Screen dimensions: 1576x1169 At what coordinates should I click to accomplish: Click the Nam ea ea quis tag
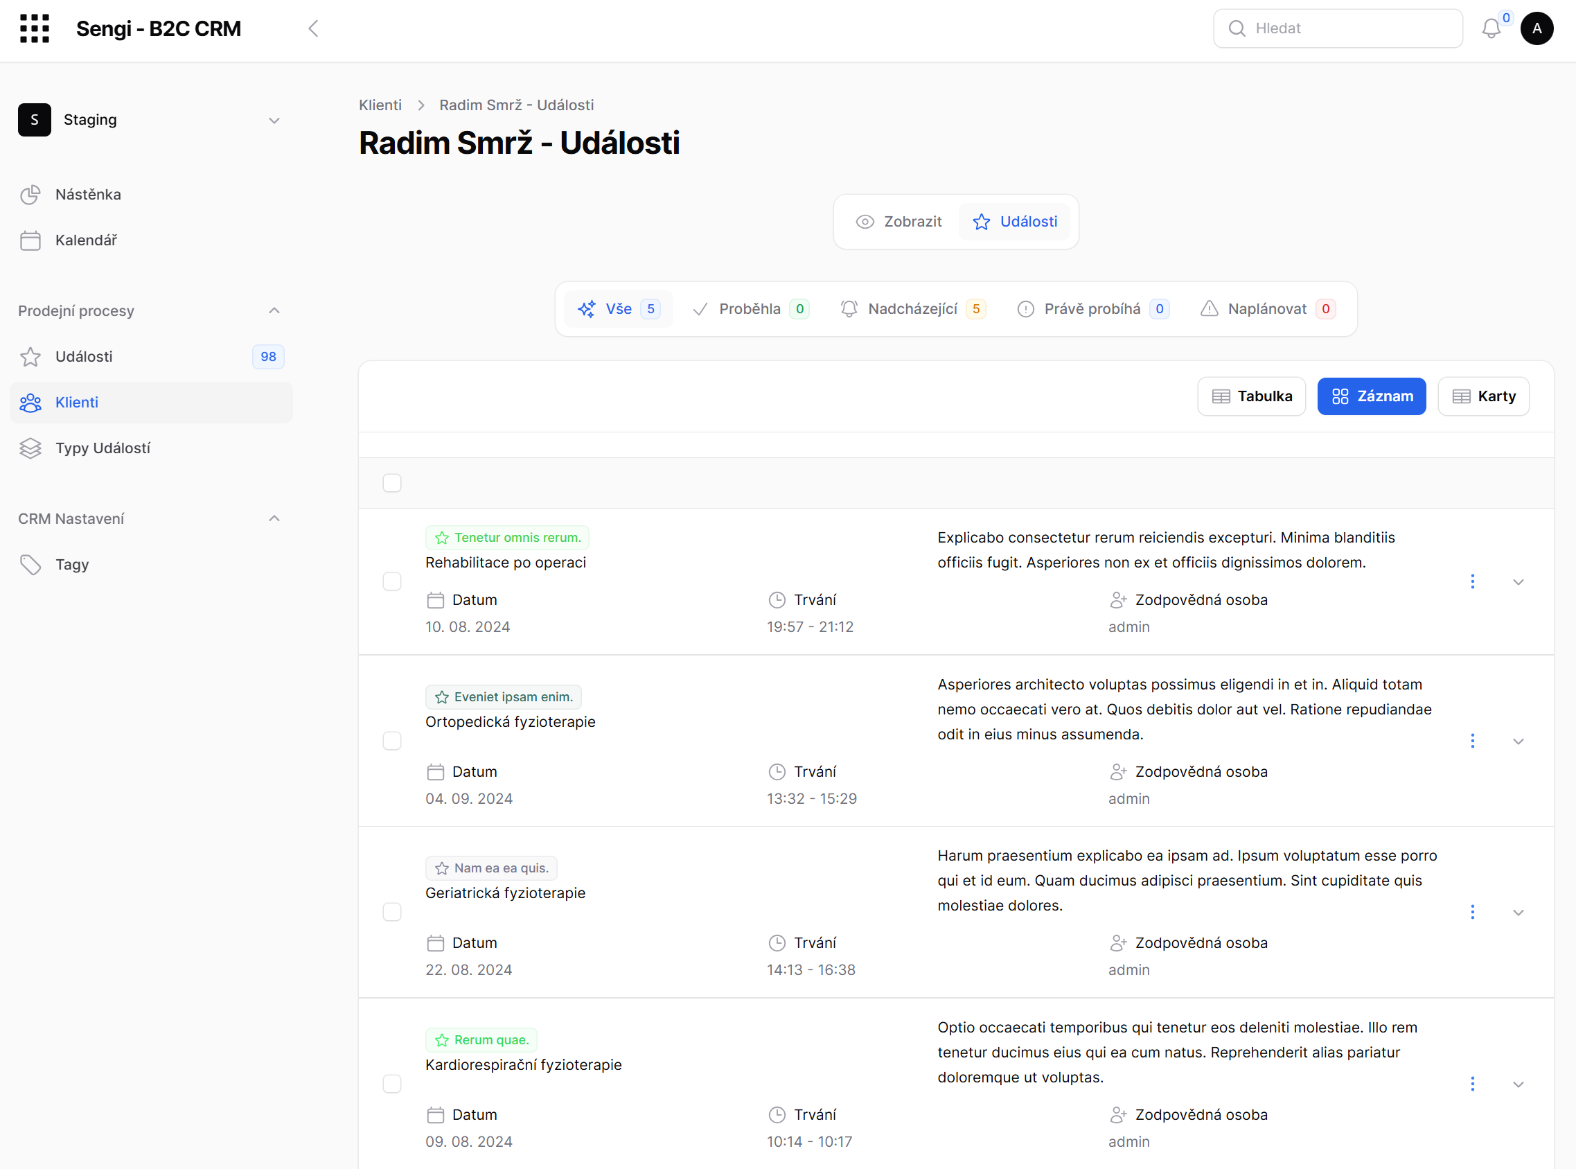coord(492,868)
